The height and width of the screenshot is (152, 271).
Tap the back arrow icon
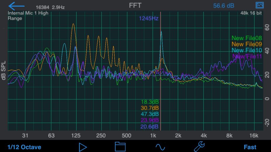tap(16, 6)
